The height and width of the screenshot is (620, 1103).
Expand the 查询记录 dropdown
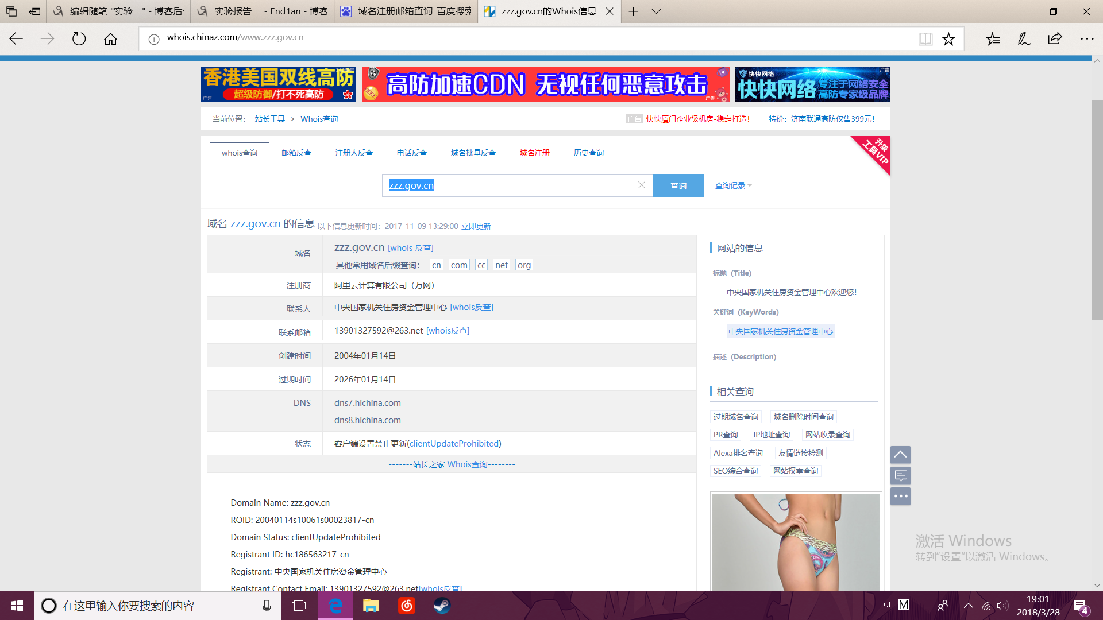click(x=733, y=185)
